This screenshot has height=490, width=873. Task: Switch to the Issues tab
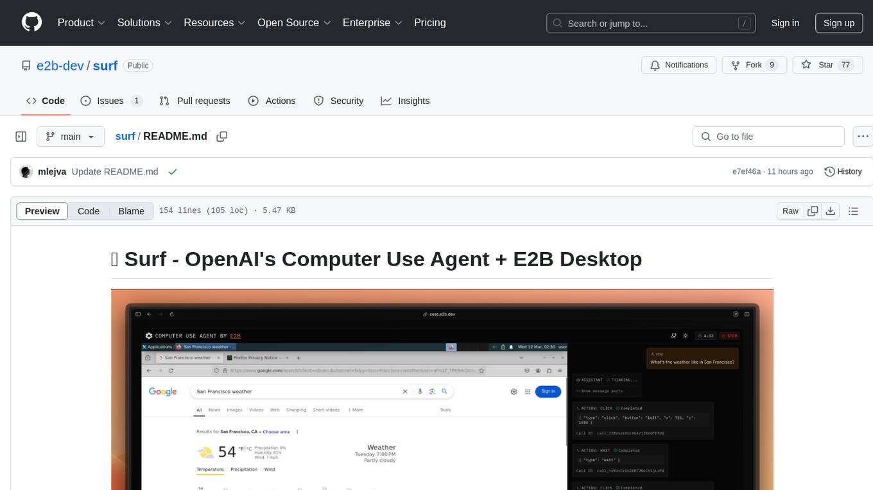pos(111,101)
